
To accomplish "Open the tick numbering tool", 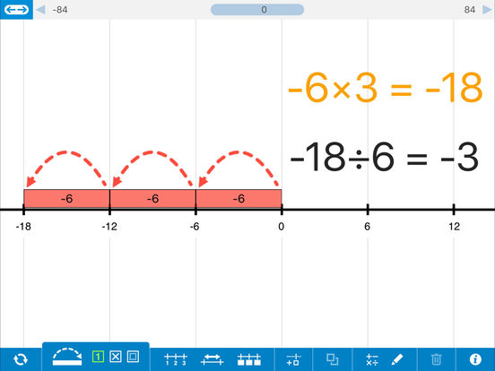I will click(176, 359).
